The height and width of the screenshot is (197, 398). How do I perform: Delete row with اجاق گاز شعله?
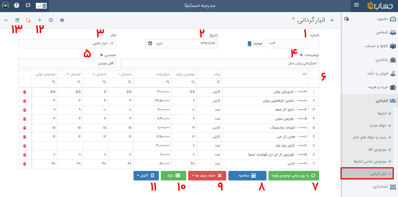(x=25, y=110)
